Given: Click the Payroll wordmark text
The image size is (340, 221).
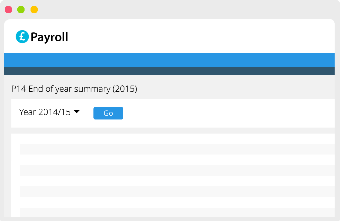Looking at the screenshot, I should coord(49,37).
